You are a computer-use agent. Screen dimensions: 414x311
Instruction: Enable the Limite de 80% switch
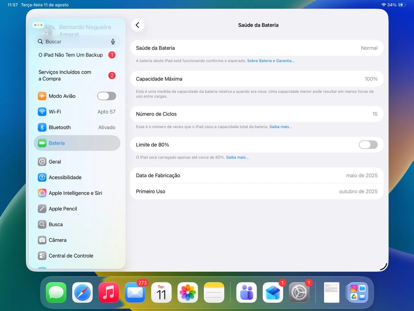(368, 144)
